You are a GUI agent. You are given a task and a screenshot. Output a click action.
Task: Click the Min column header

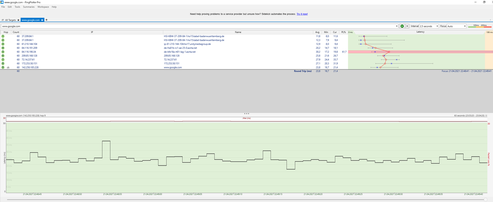326,32
